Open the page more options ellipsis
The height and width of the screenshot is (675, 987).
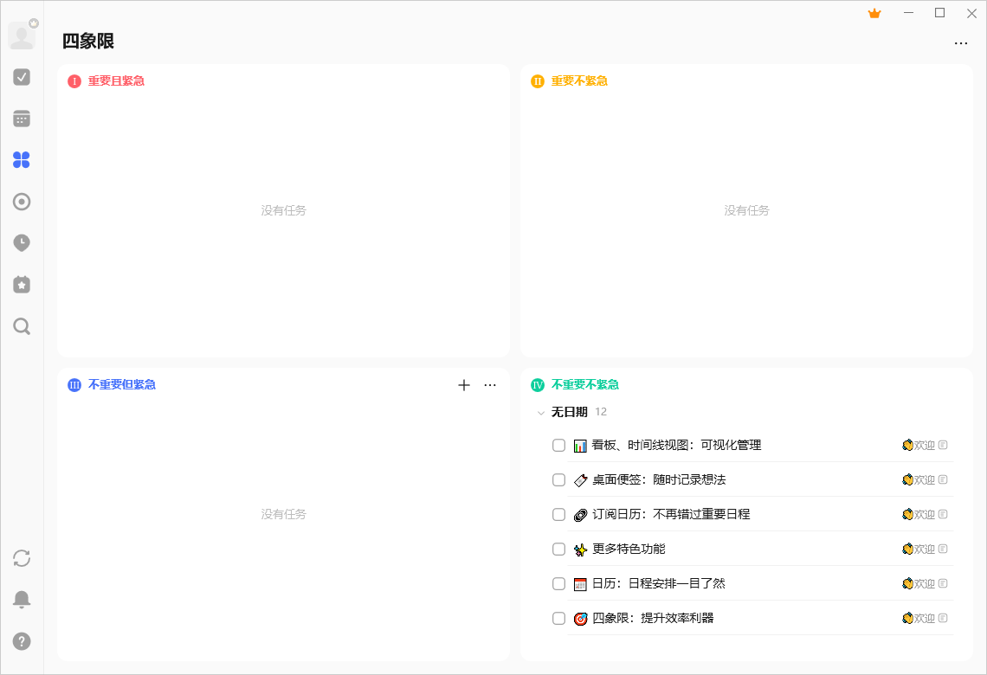960,42
